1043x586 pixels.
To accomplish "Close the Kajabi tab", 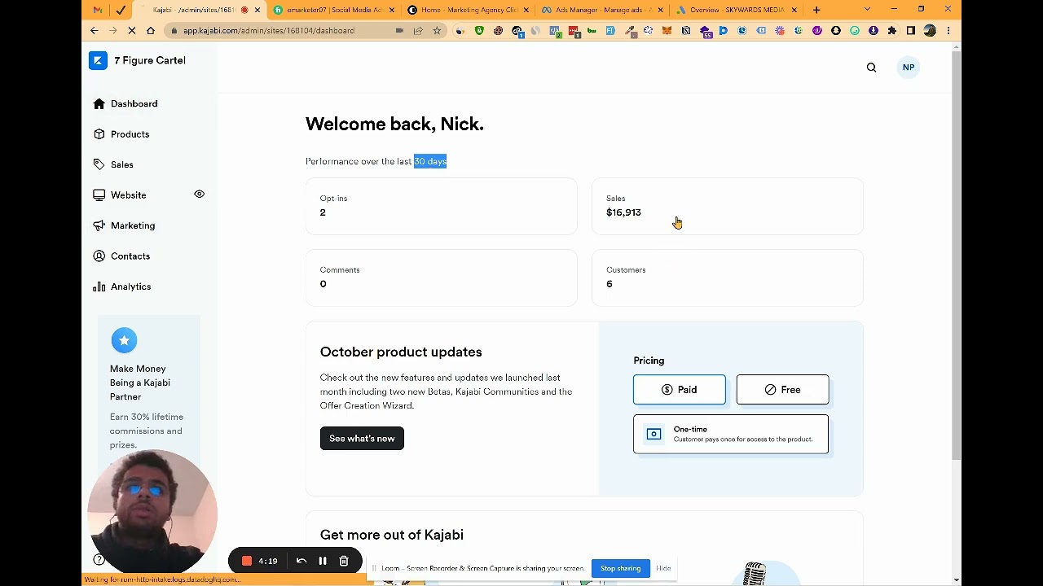I will tap(257, 10).
